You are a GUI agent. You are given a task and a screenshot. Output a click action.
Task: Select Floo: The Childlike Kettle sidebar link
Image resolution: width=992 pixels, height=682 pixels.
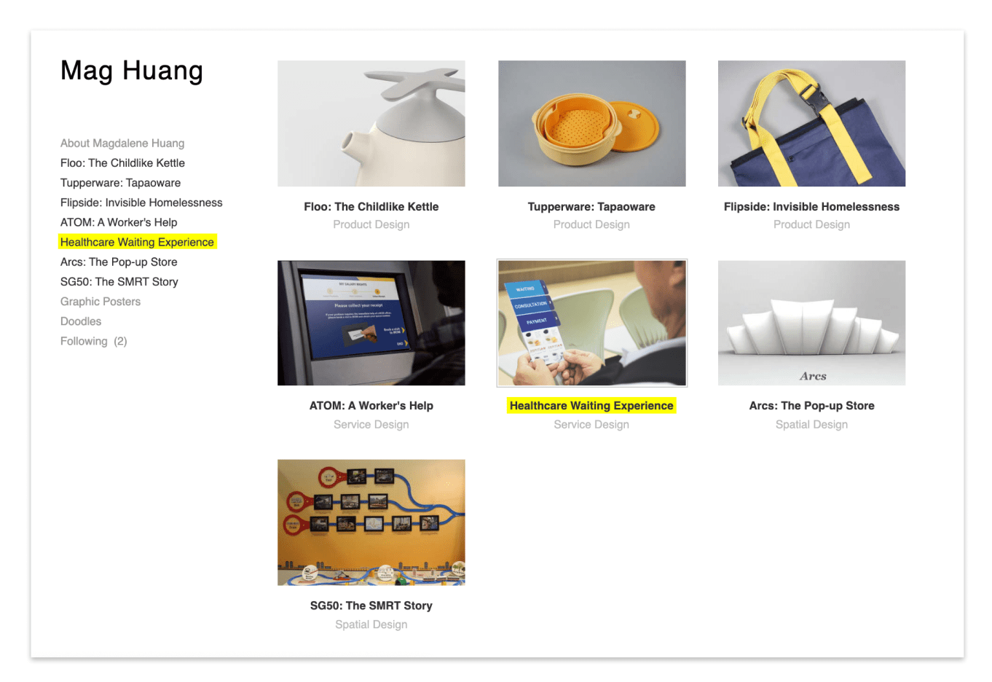[x=122, y=162]
